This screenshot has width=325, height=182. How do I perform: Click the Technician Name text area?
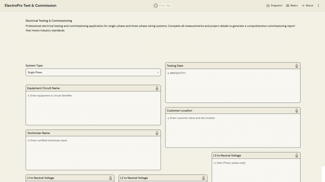pos(93,153)
